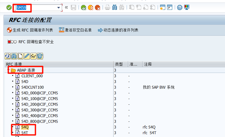
Task: Click the Customize Local Layout monitor icon
Action: point(187,7)
